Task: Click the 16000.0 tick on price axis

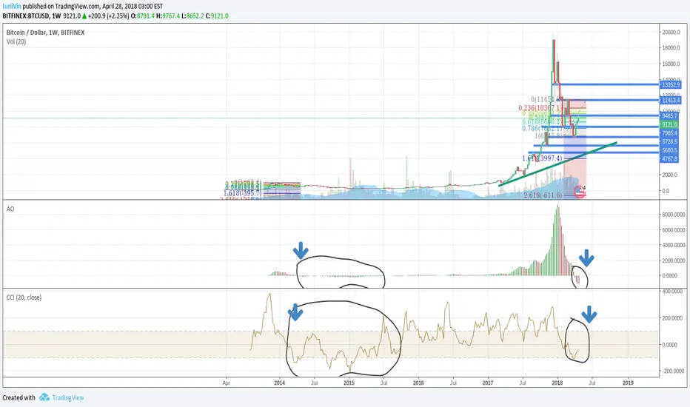Action: (x=671, y=64)
